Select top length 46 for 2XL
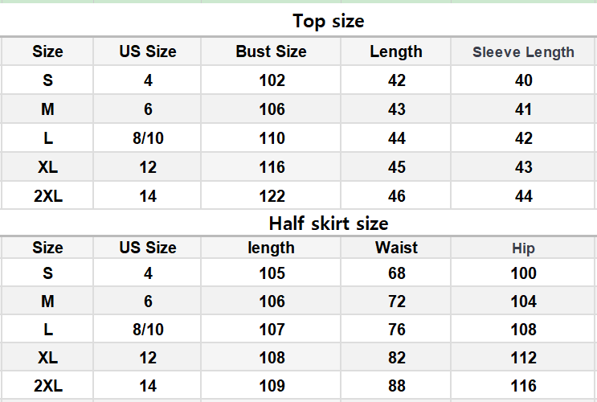 [396, 196]
